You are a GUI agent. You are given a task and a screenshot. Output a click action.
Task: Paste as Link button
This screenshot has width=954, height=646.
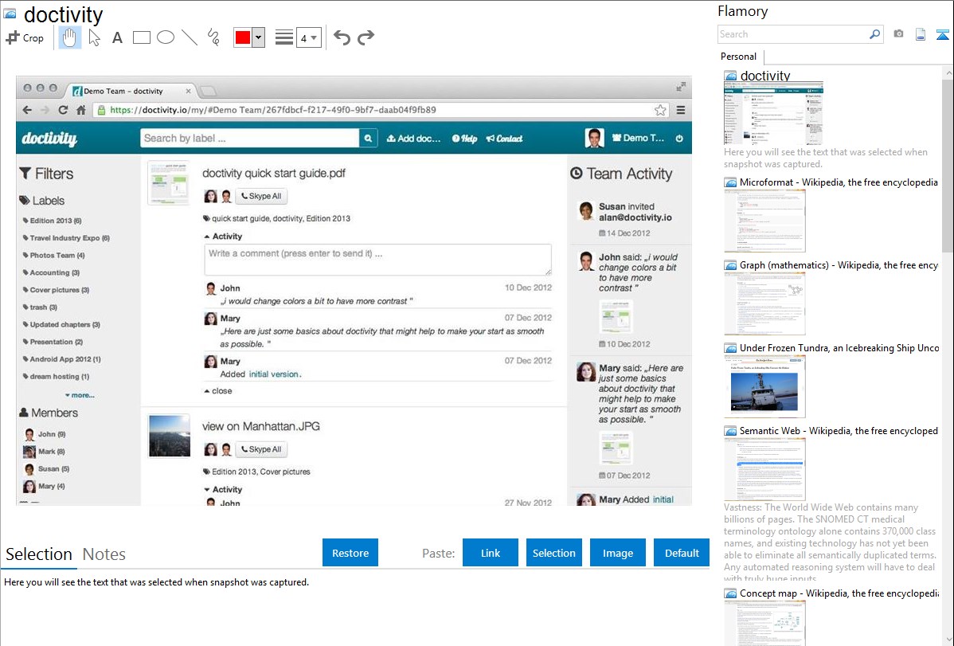[x=491, y=553]
